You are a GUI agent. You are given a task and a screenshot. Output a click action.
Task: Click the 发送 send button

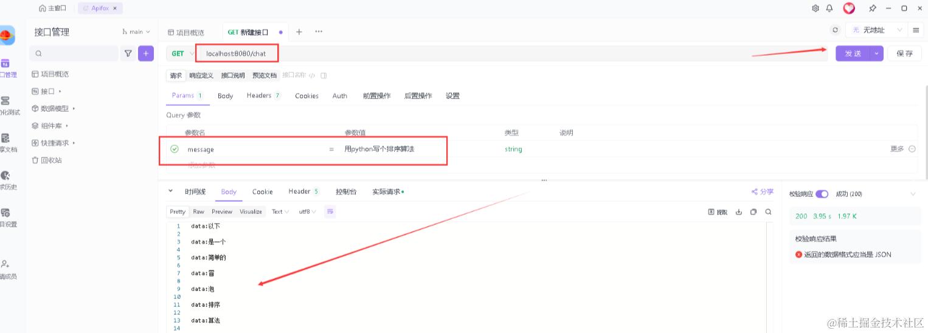tap(853, 53)
